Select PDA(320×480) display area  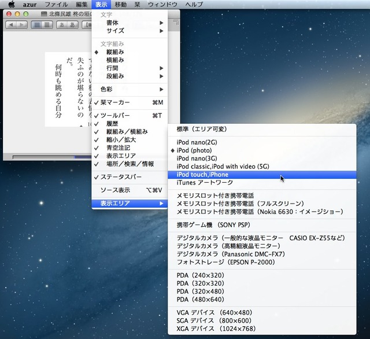click(262, 292)
